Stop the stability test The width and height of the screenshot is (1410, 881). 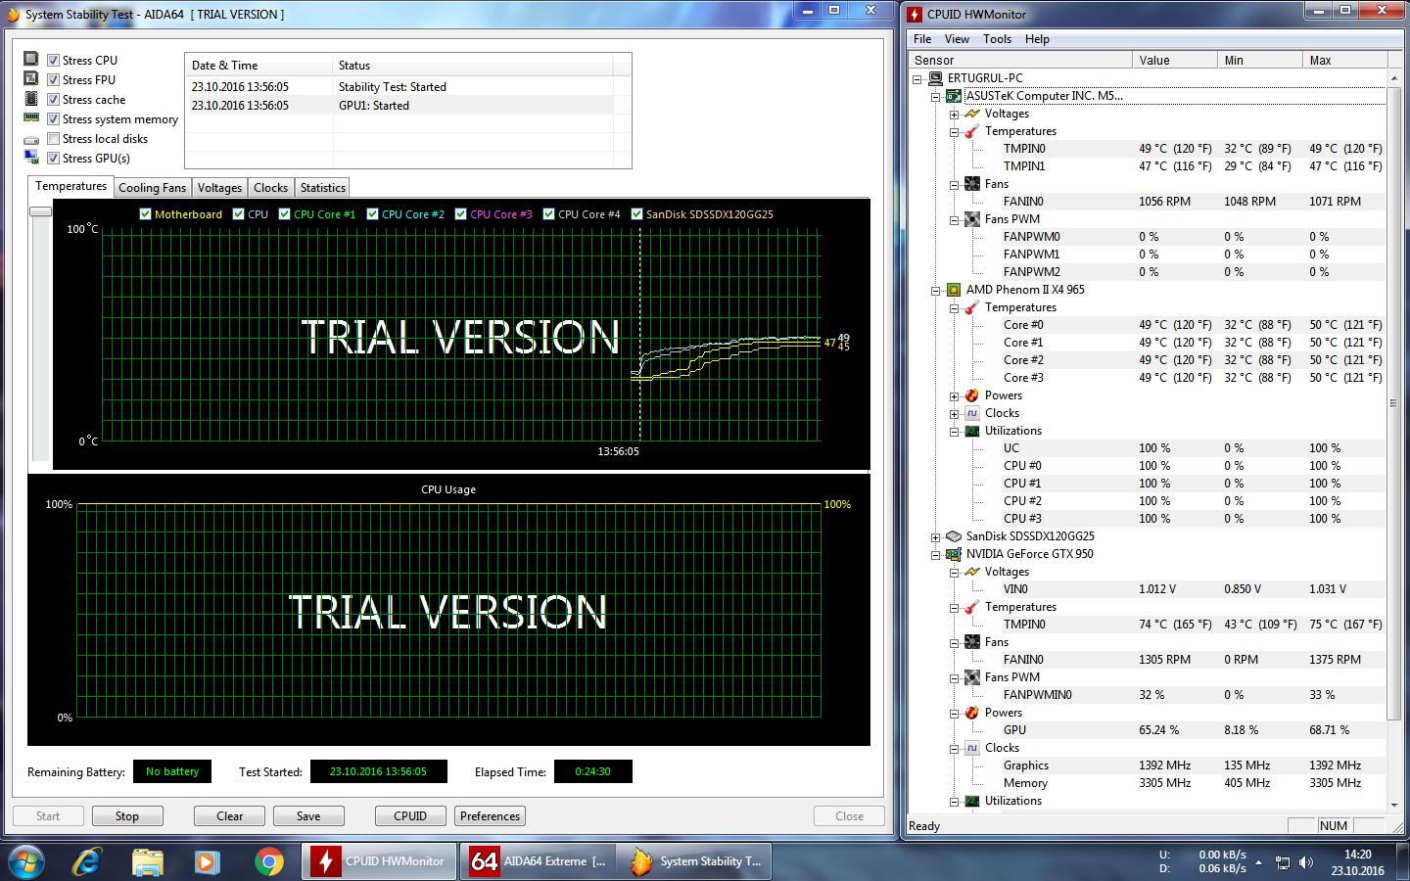127,816
